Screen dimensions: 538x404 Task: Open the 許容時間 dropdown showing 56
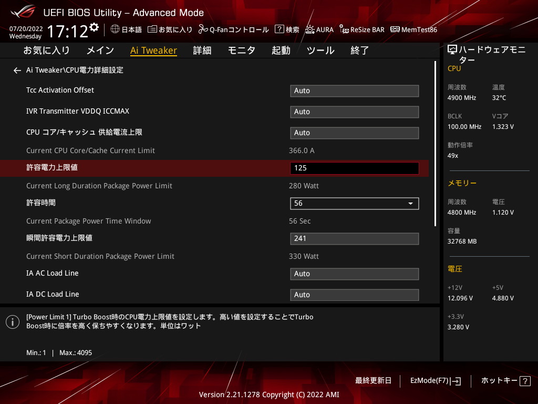(355, 204)
